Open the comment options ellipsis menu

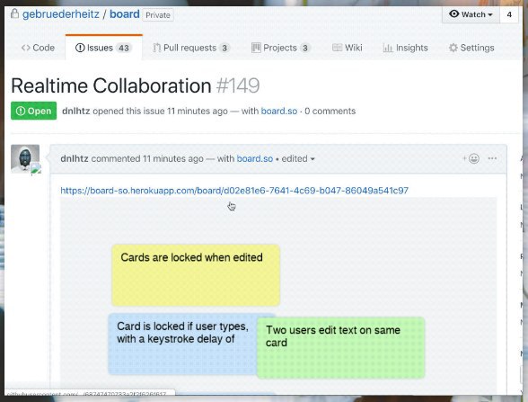[492, 158]
